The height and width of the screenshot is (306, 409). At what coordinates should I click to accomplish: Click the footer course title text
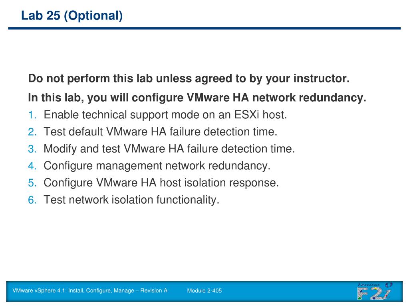tap(90, 290)
